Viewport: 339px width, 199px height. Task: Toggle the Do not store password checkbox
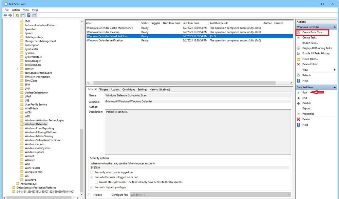tap(96, 182)
